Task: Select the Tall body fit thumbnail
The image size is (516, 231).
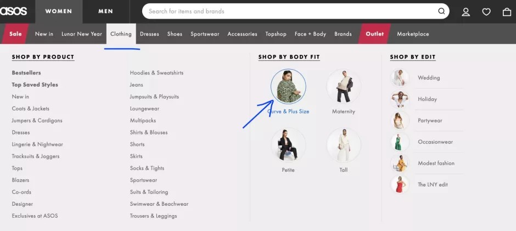Action: click(x=344, y=145)
